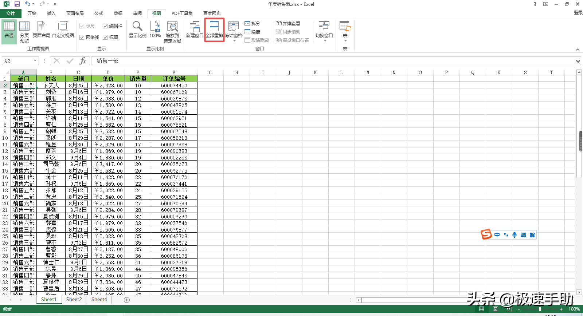The width and height of the screenshot is (583, 316).
Task: Zoom to selection (缩放到选定区域)
Action: 172,32
